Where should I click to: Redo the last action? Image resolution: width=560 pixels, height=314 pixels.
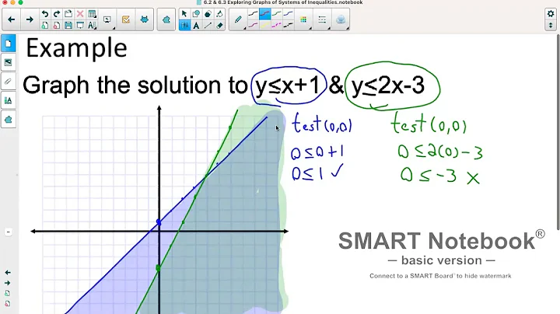[x=57, y=14]
